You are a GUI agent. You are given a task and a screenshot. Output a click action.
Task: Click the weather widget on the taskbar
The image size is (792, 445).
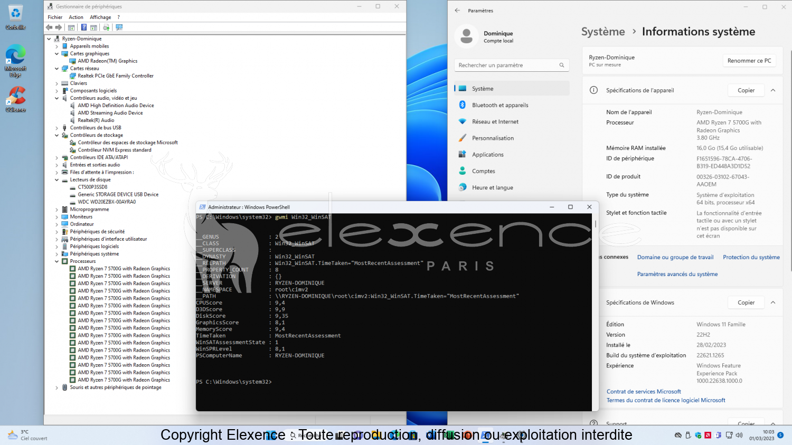pos(27,435)
